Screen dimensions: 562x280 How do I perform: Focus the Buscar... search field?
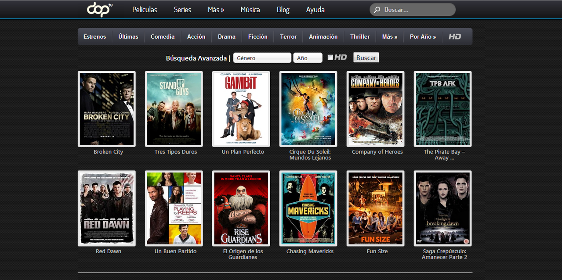tap(413, 10)
